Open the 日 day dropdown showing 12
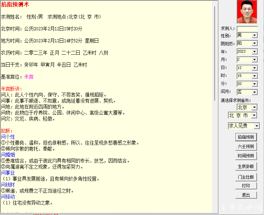 point(254,68)
